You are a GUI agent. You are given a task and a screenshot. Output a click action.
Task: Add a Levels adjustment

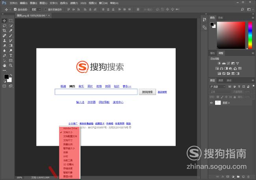224,63
